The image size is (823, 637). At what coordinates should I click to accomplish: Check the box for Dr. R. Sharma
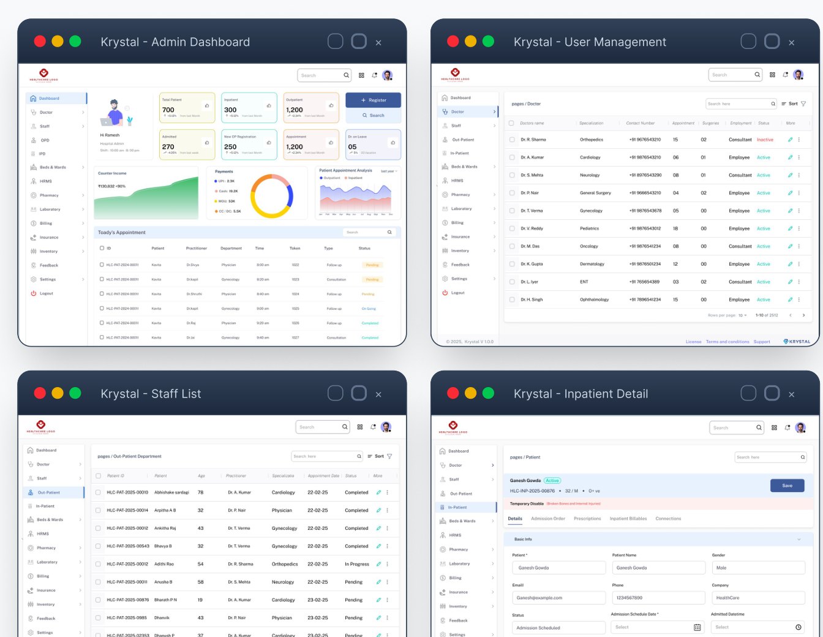pos(512,140)
